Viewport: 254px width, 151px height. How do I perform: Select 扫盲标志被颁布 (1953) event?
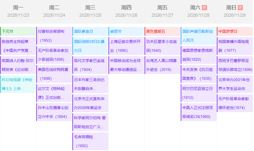[x=54, y=36]
